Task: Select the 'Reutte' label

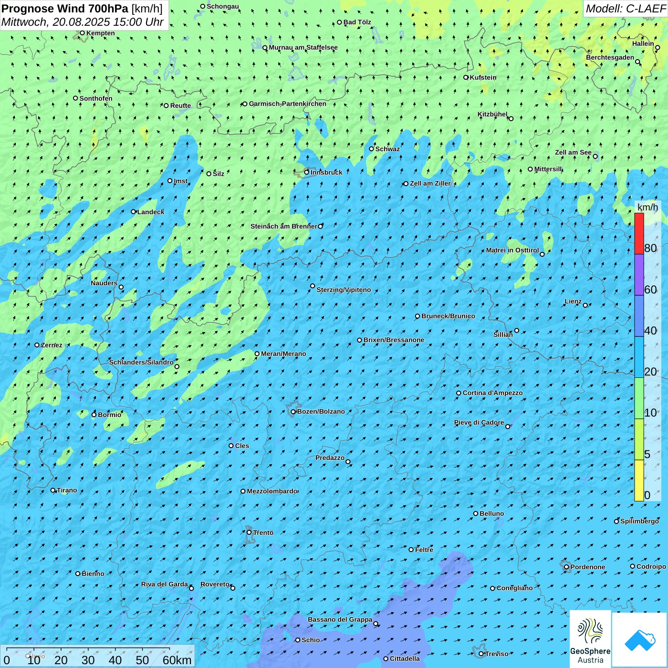Action: point(180,105)
